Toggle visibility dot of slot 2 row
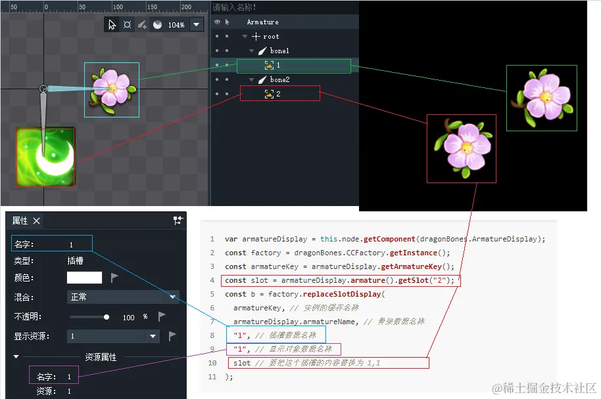Viewport: 601px width, 399px height. [x=217, y=94]
